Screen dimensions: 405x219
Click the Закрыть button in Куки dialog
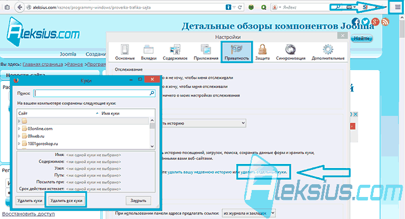[138, 200]
